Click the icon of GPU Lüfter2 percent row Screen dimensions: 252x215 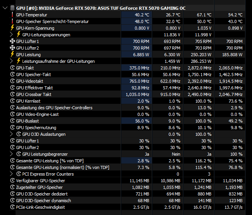tap(12, 147)
